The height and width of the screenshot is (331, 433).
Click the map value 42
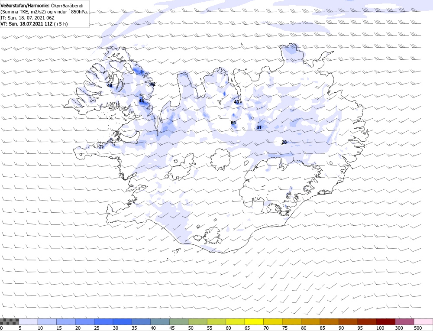pos(153,84)
